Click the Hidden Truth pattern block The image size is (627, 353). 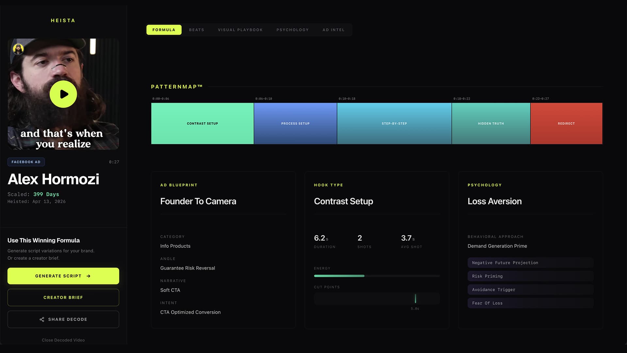[491, 124]
